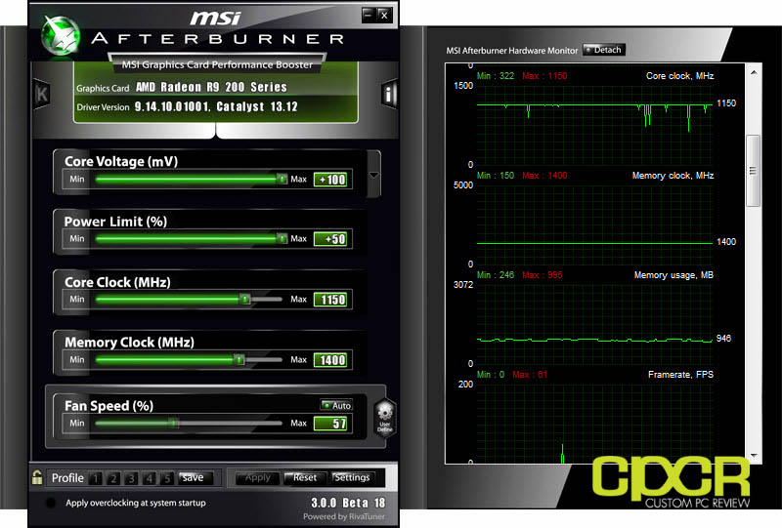Open the Settings dialog

pyautogui.click(x=352, y=477)
